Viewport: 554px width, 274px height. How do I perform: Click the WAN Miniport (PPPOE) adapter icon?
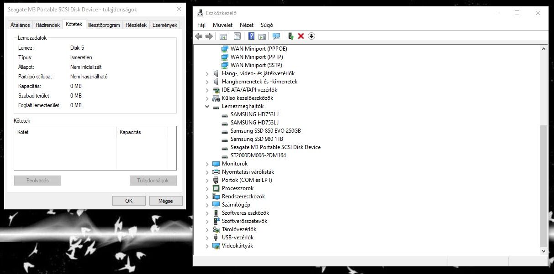[225, 49]
